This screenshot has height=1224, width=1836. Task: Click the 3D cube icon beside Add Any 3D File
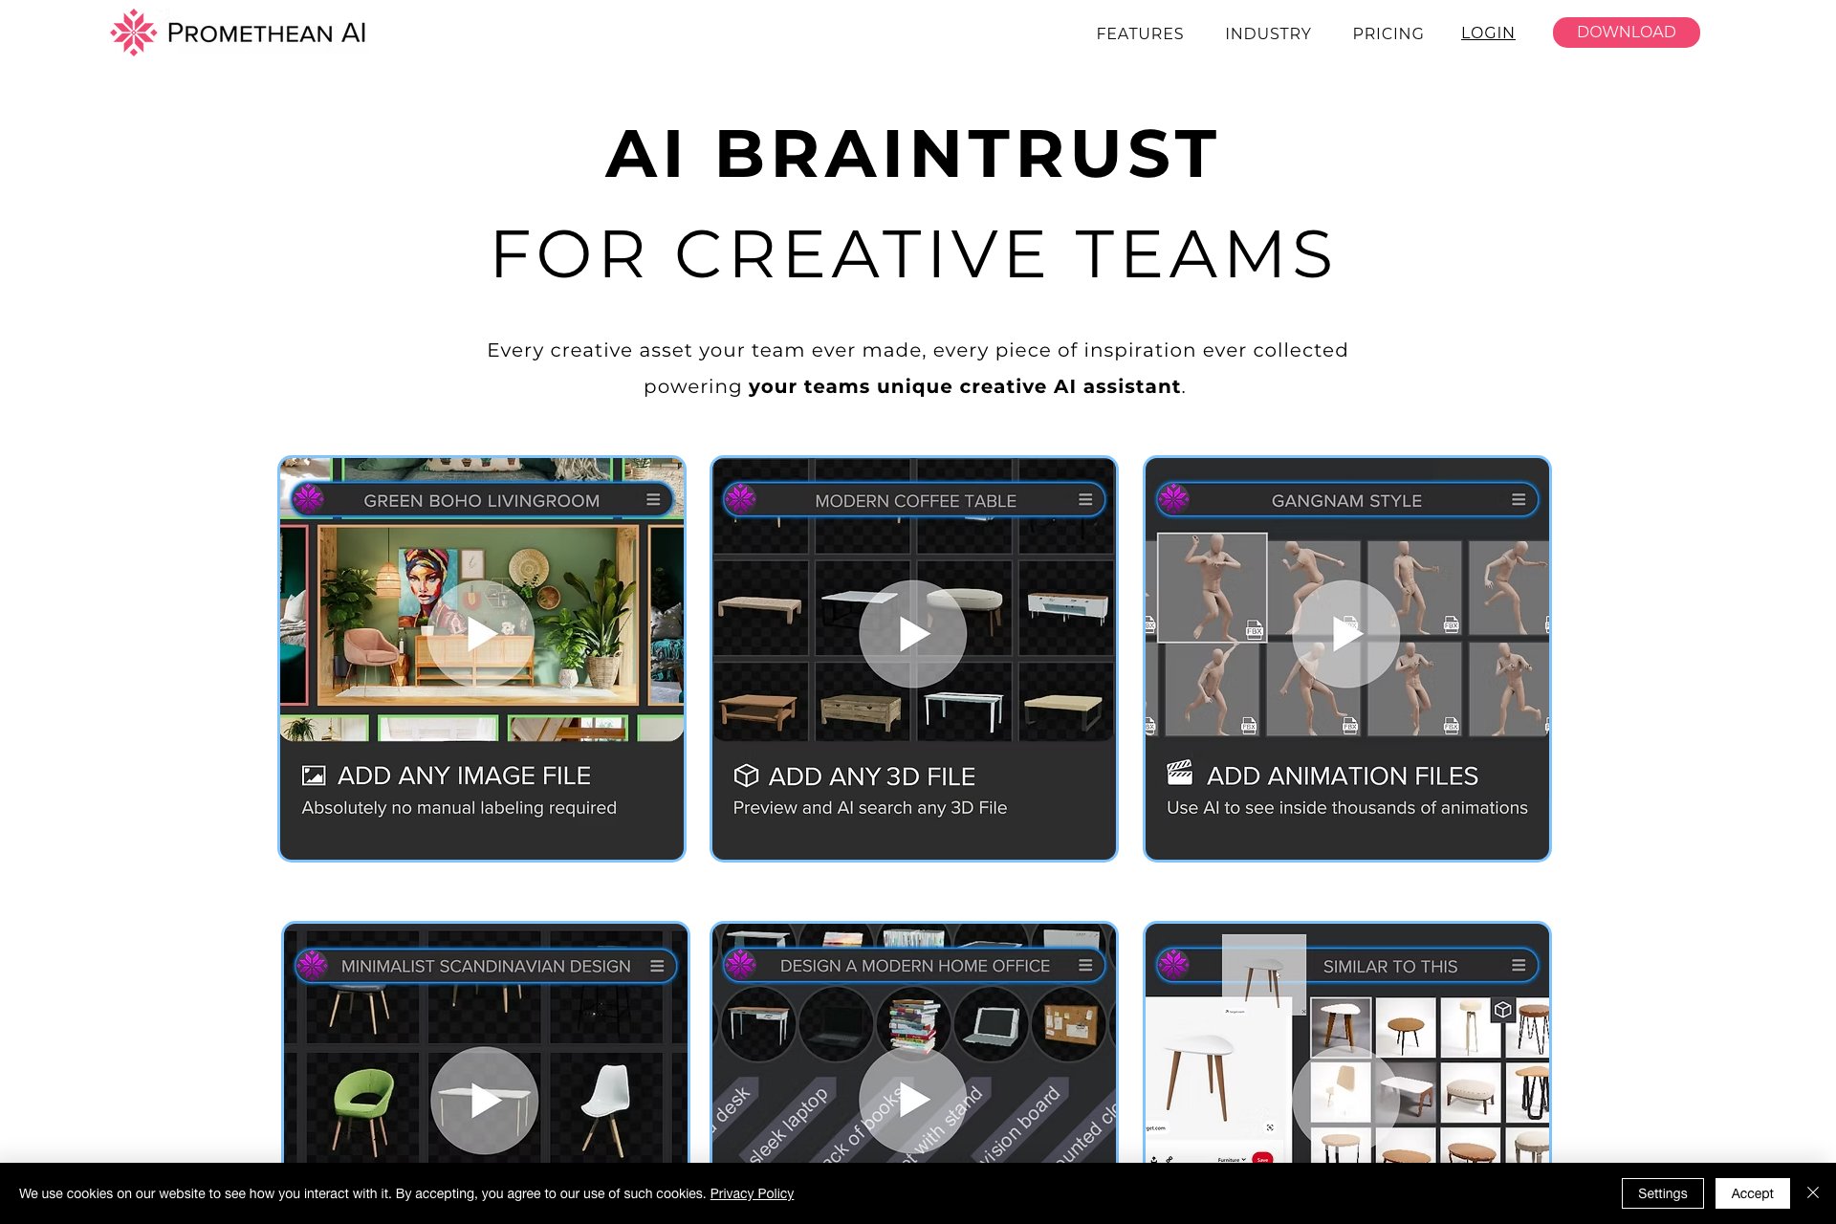[746, 776]
